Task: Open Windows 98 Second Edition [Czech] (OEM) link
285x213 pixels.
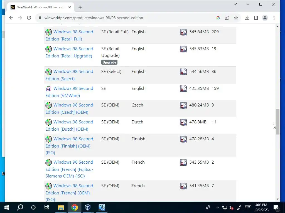Action: [69, 108]
